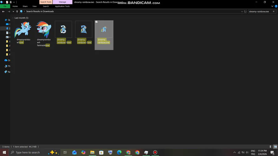Select the dreamyrainbow4-fanmade.exe file icon
Image resolution: width=278 pixels, height=156 pixels.
(x=44, y=29)
